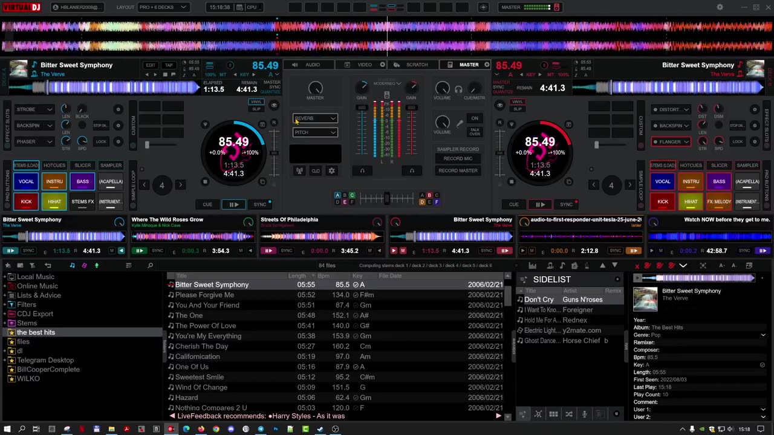Click the left deck SYNC button
This screenshot has height=435, width=774.
click(260, 204)
